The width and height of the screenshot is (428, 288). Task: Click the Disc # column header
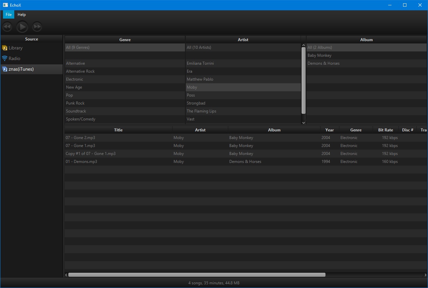pos(408,130)
